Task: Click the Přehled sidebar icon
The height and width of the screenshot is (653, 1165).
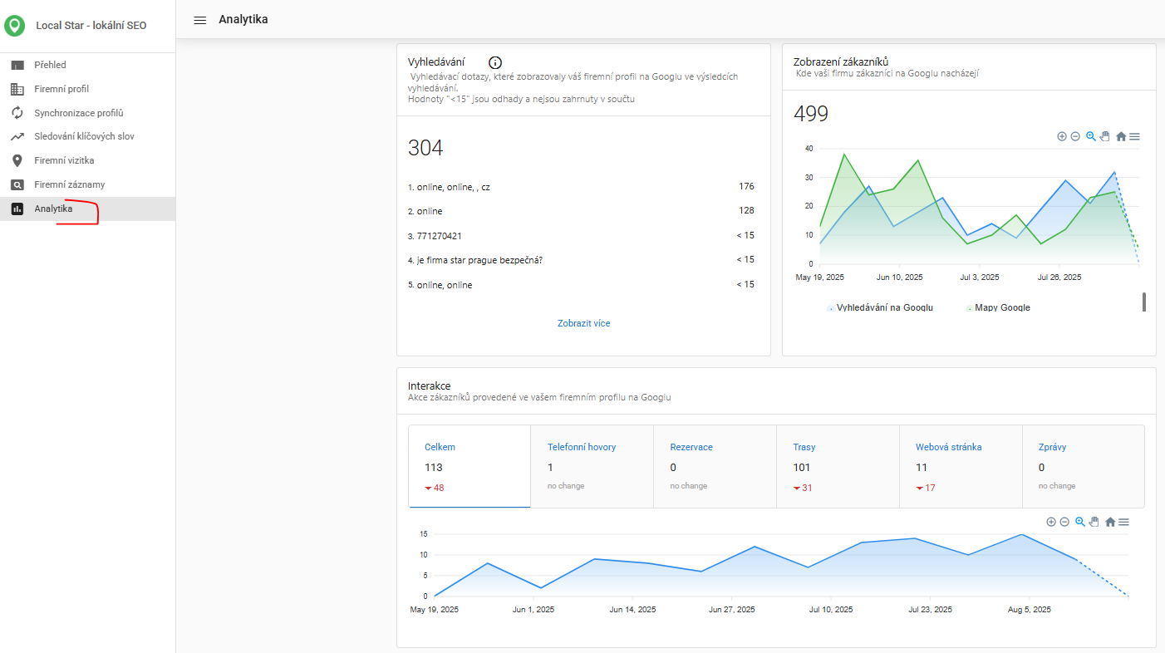Action: coord(17,65)
